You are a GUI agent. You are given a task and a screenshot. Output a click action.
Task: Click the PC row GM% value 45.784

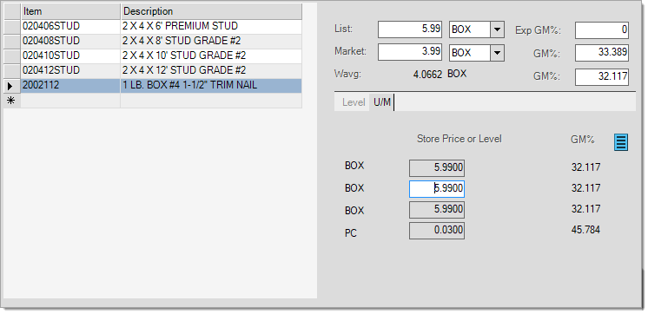(585, 230)
